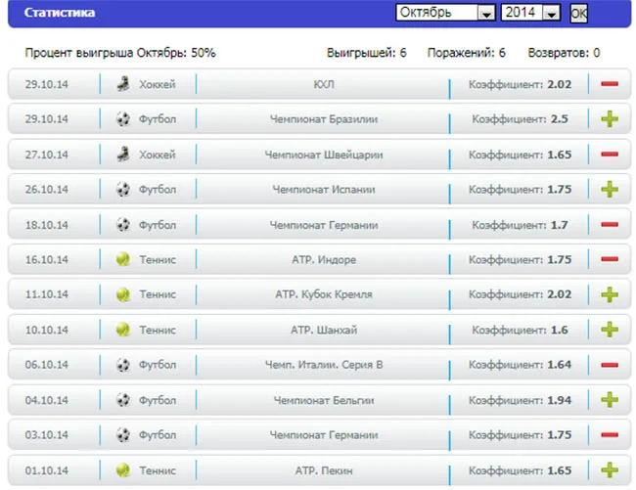Open the year dropdown showing 2014

coord(530,13)
